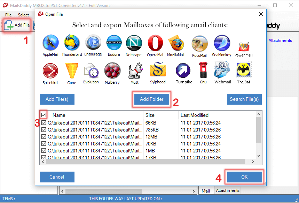Click the 70KB size cell
The height and width of the screenshot is (203, 299).
[151, 144]
